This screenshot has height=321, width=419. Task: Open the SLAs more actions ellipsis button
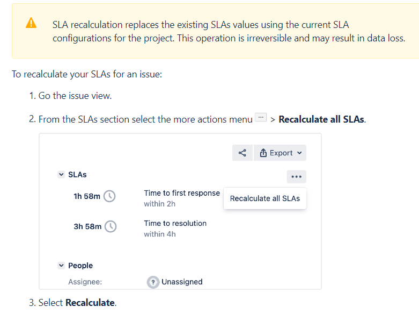[x=296, y=177]
